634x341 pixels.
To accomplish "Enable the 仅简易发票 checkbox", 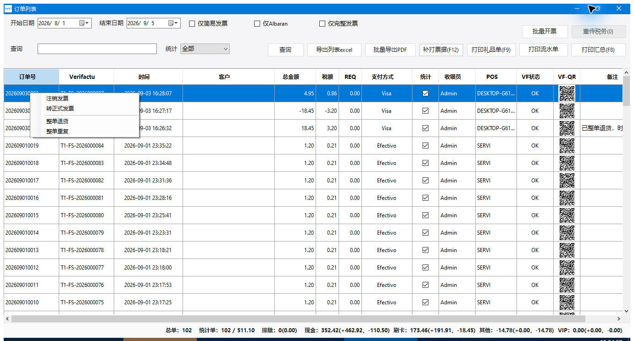I will coord(192,23).
